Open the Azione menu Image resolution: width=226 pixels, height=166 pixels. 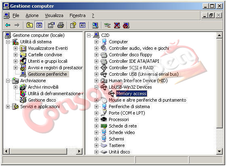pyautogui.click(x=32, y=15)
